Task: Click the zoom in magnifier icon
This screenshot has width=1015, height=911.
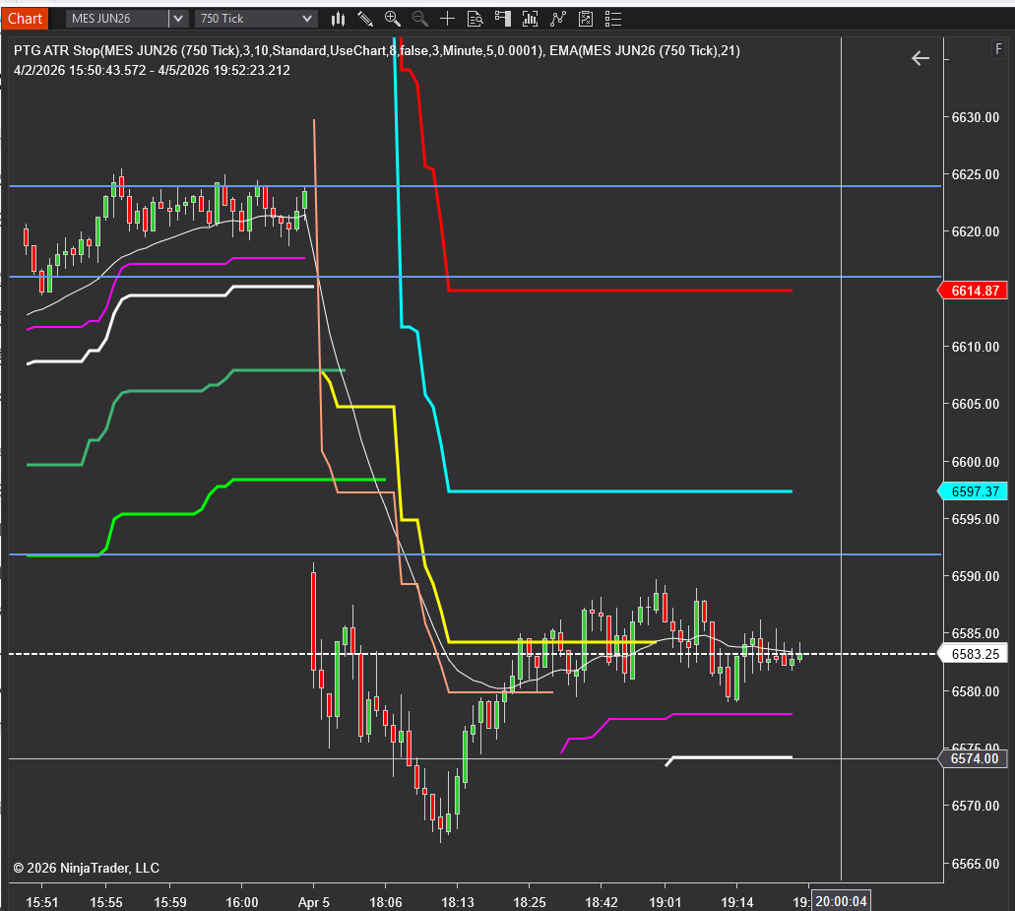Action: tap(392, 19)
